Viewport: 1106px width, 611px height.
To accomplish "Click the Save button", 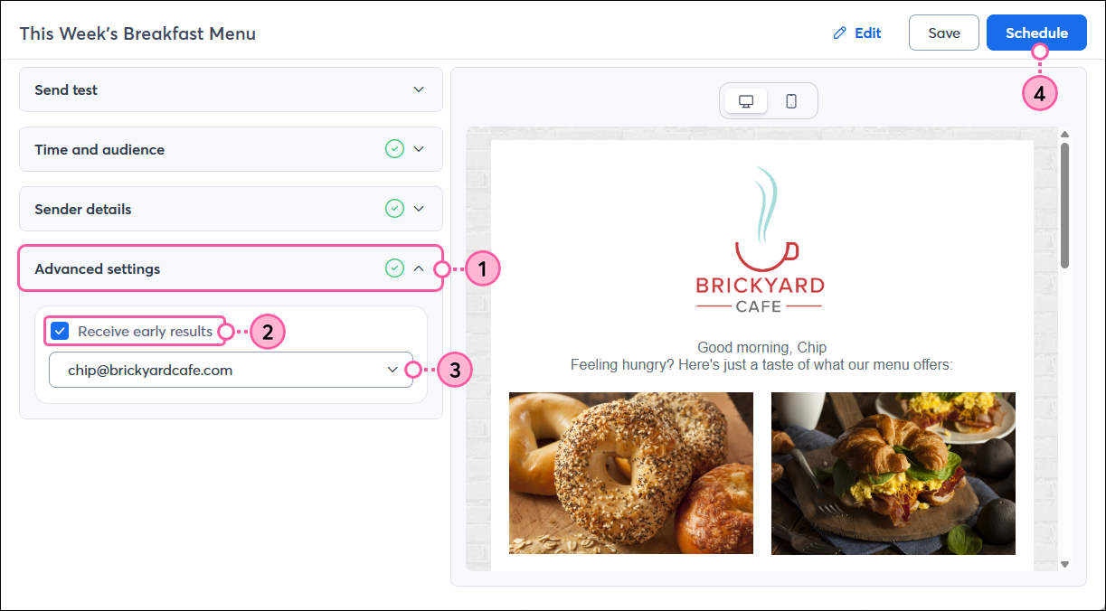I will pos(944,33).
